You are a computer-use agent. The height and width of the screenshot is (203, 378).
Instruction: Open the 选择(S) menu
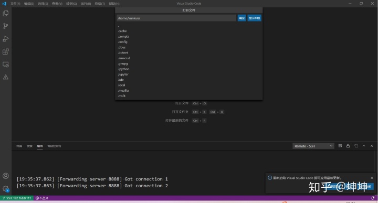pyautogui.click(x=43, y=4)
